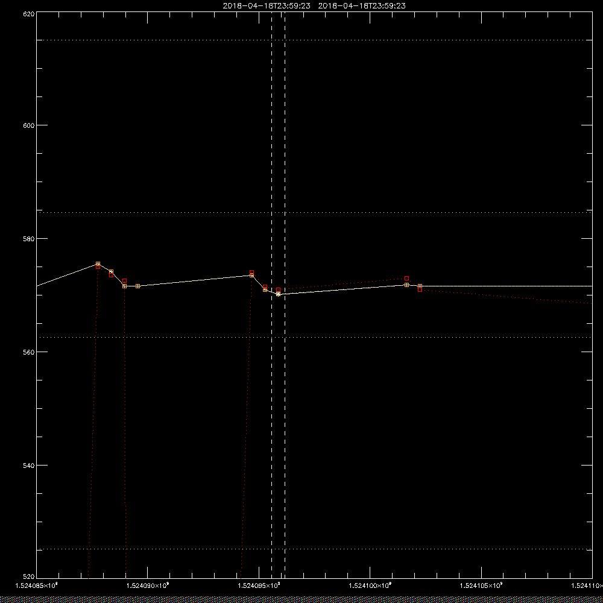
Task: Select the lowest data point on the white curve
Action: coord(278,294)
